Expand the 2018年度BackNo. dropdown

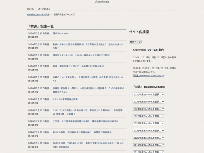click(x=148, y=152)
